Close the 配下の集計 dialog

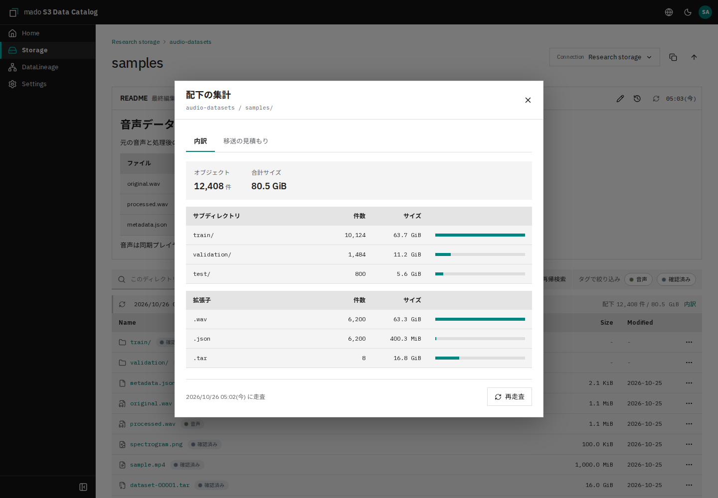pos(528,100)
